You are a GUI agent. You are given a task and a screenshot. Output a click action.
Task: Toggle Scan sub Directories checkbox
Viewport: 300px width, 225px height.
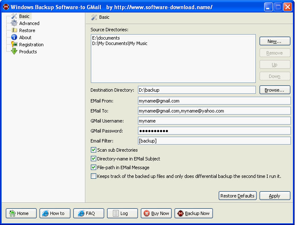pyautogui.click(x=93, y=150)
